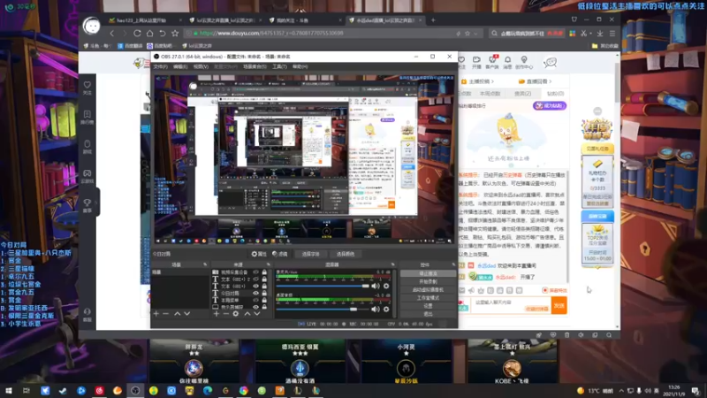Open the 文件(F) menu in OBS
707x398 pixels.
coord(161,66)
